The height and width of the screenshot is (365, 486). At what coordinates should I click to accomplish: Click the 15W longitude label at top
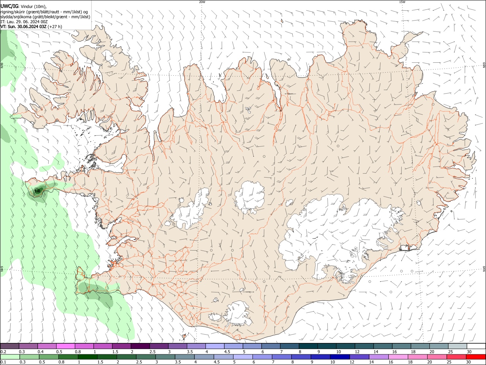[x=402, y=2]
